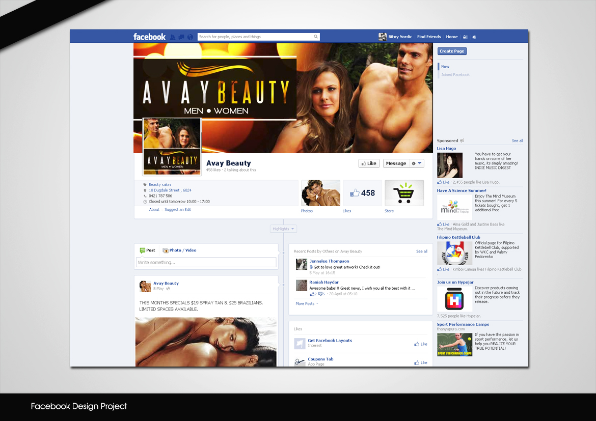The image size is (596, 421).
Task: Toggle Like for the Coupons Tab app
Action: (420, 362)
